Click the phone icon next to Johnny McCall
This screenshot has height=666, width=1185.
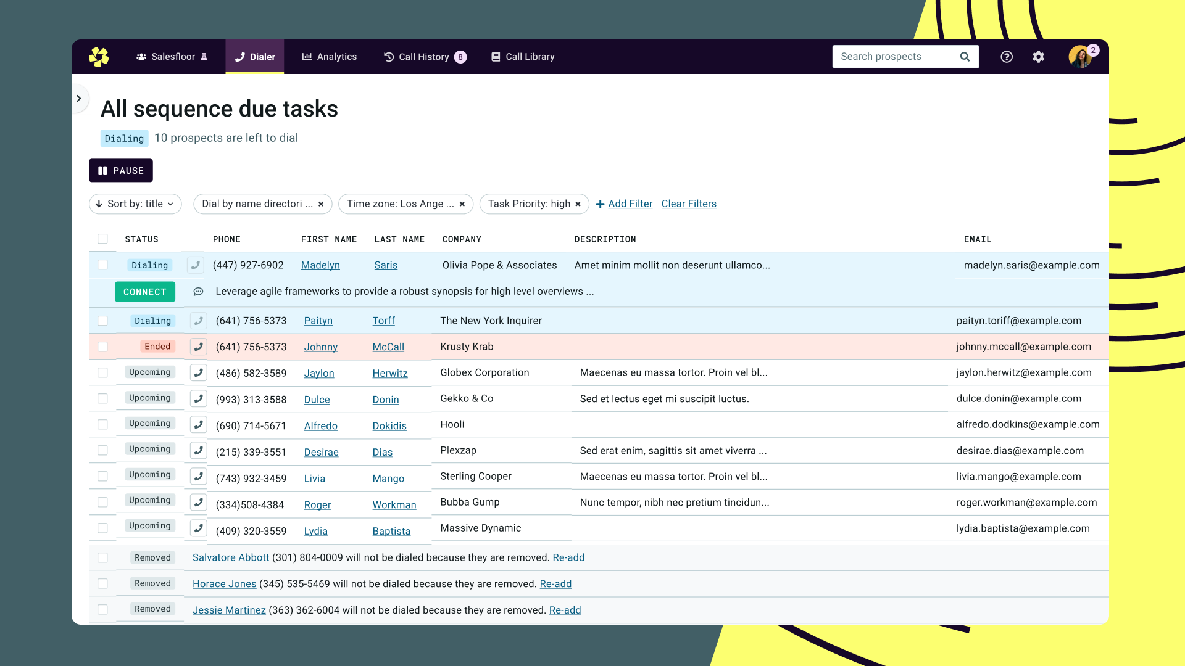198,347
